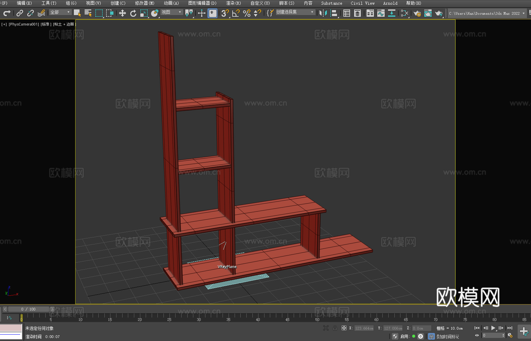Screen dimensions: 531x341
Task: Click the Redo arrow icon
Action: (7, 13)
